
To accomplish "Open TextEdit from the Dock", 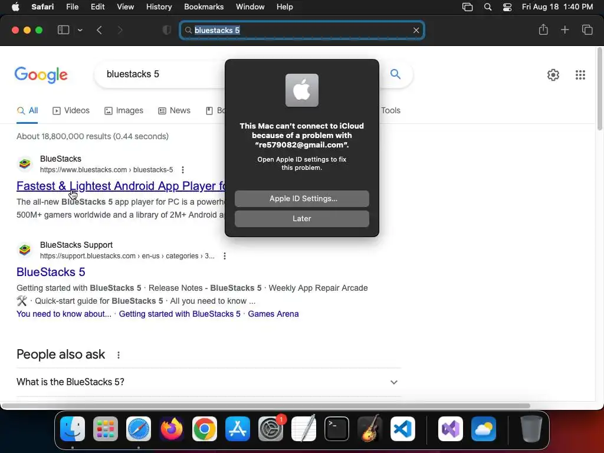I will click(x=304, y=429).
